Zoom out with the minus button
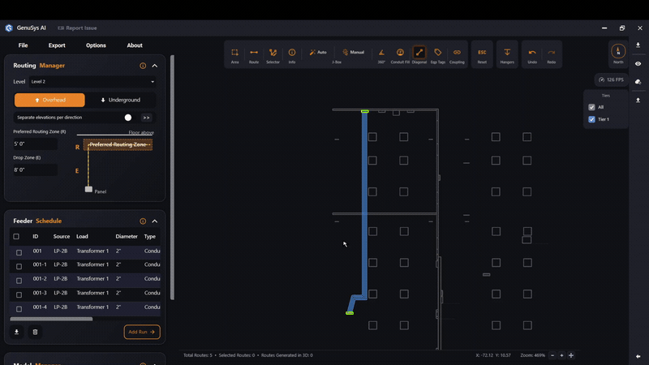 [552, 355]
